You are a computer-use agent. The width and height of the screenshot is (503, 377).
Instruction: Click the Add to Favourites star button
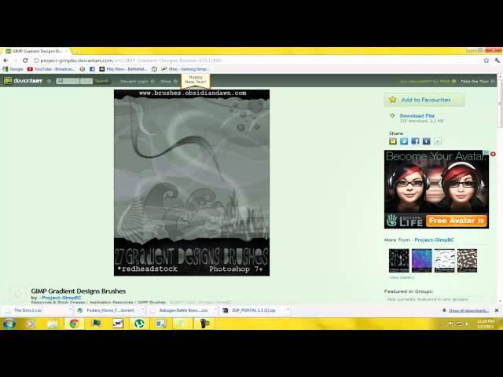point(424,100)
